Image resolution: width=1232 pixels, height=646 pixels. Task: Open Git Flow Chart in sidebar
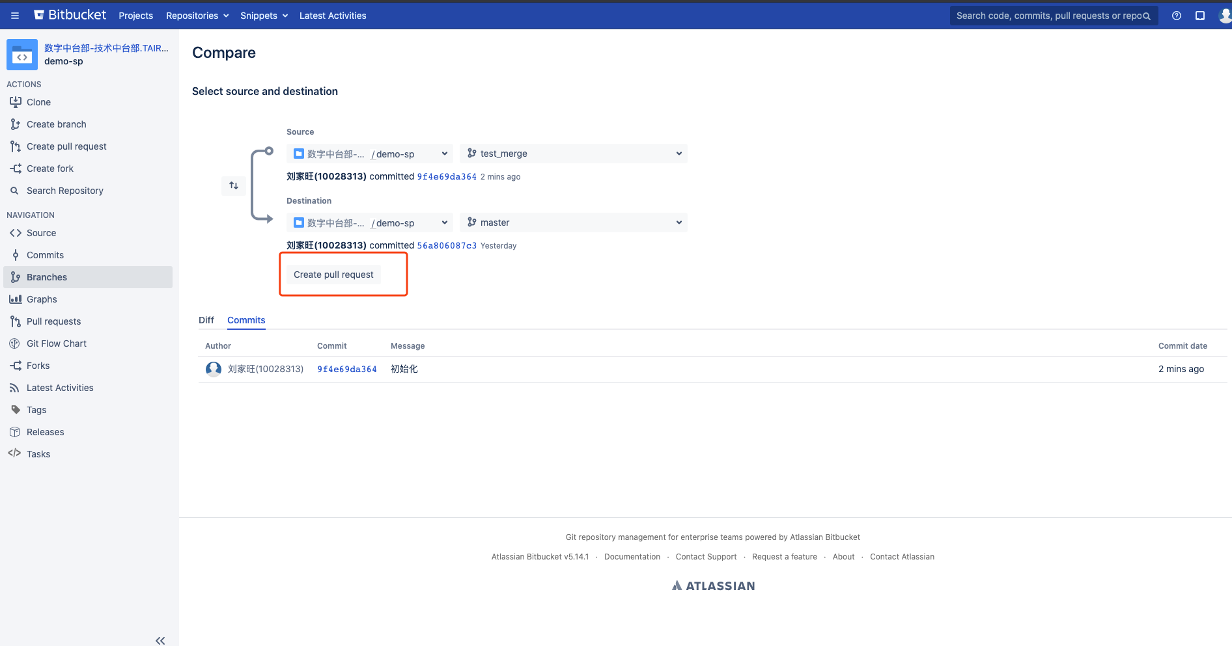coord(56,343)
